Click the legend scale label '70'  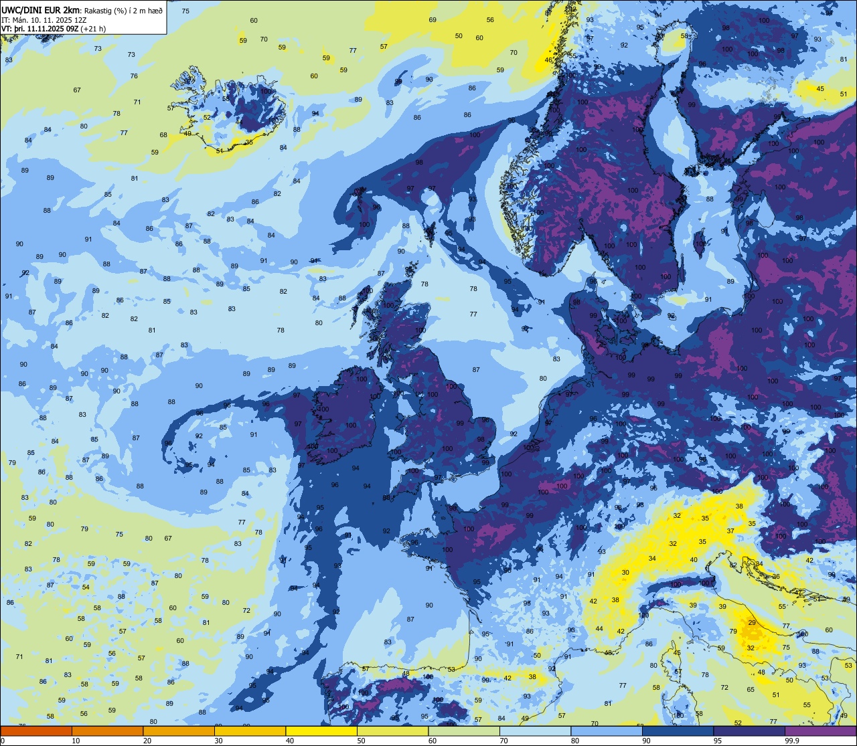pyautogui.click(x=504, y=741)
